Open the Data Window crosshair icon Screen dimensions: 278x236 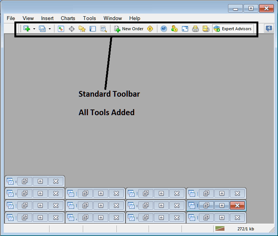click(71, 29)
